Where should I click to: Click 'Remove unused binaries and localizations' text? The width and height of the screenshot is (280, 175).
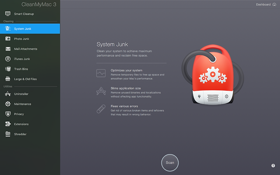coord(136,93)
